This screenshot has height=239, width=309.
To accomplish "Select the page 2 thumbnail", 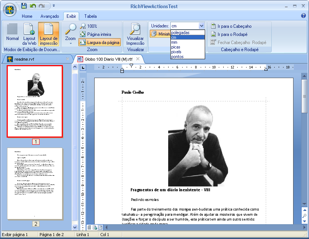I will tap(35, 184).
